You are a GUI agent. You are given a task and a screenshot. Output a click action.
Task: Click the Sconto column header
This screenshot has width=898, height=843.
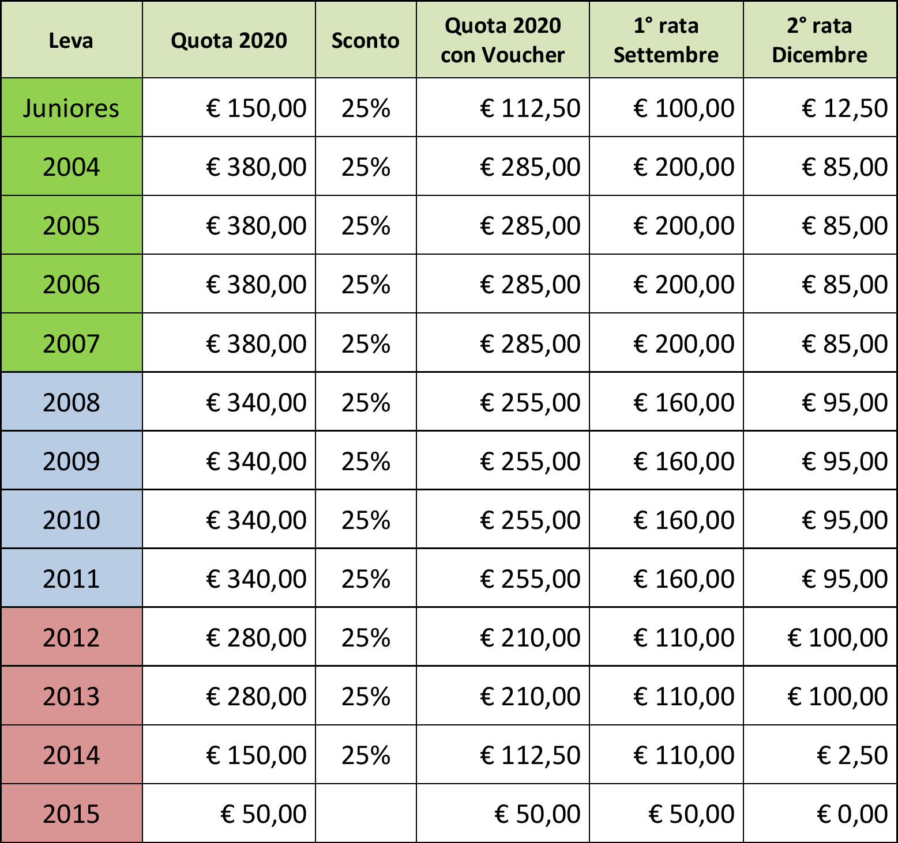366,40
